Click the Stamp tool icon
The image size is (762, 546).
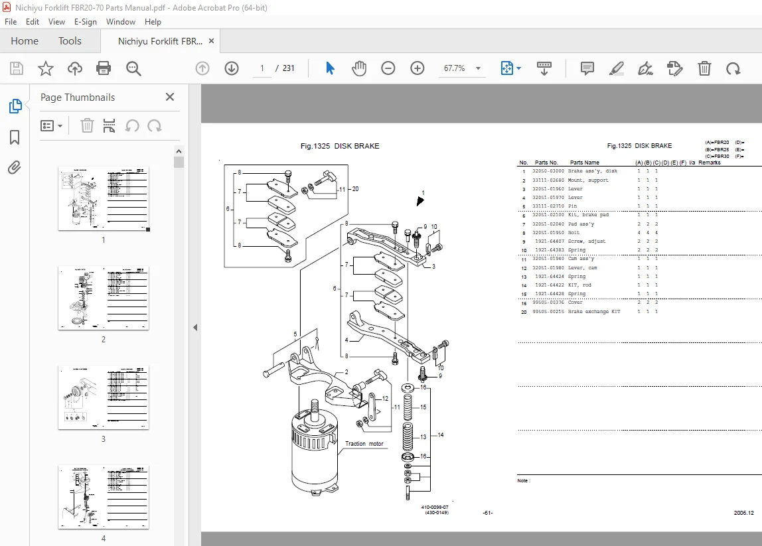(675, 68)
